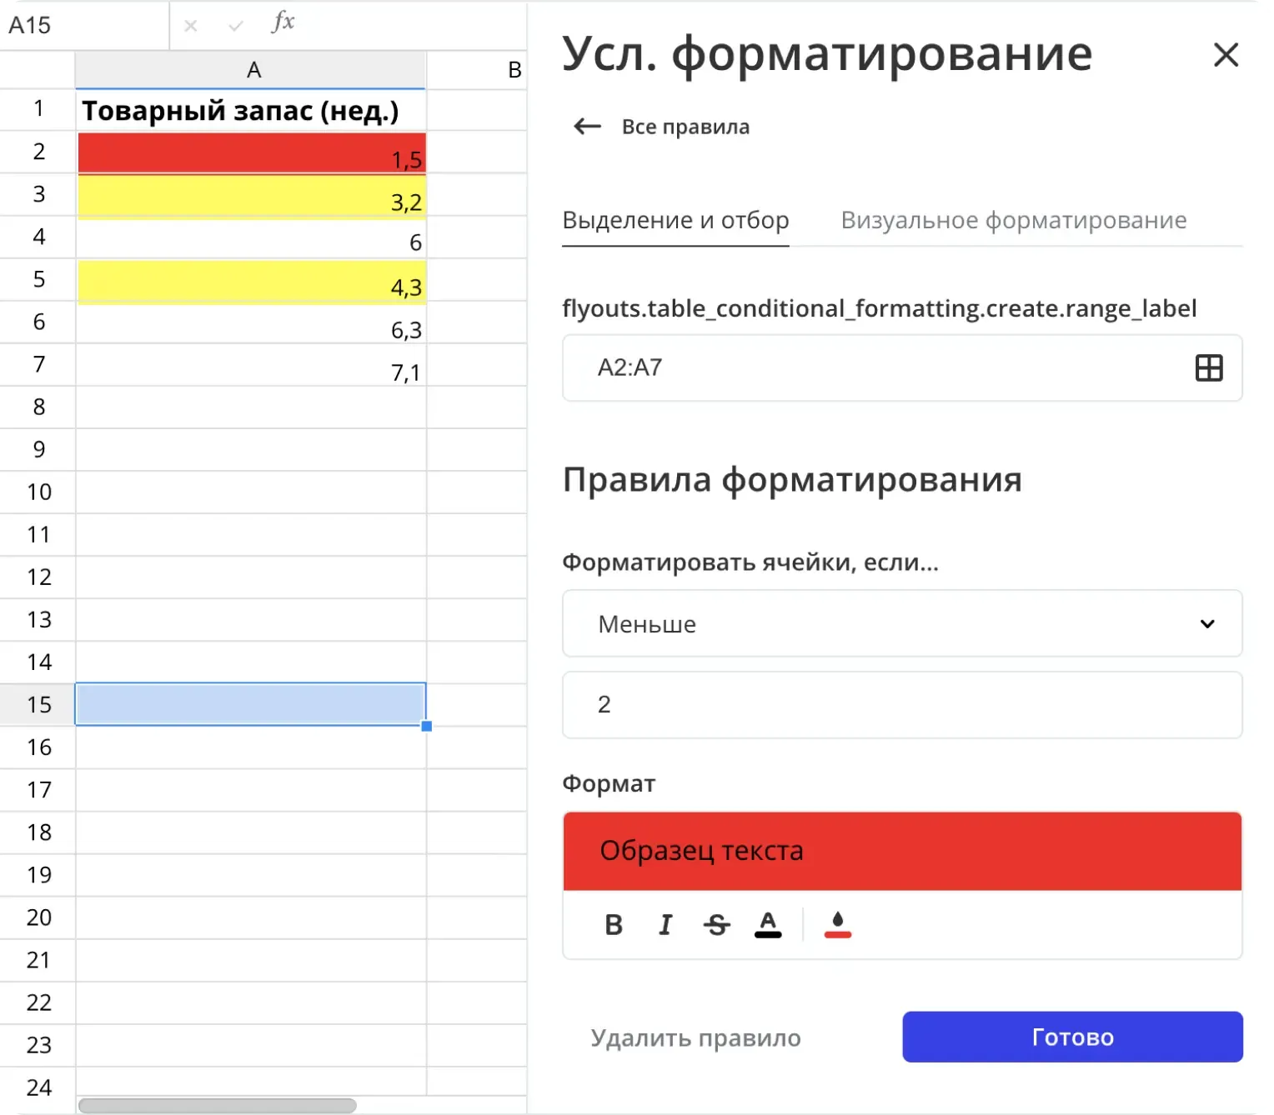Viewport: 1274px width, 1115px height.
Task: Switch to Визуальное форматирование tab
Action: (x=1014, y=220)
